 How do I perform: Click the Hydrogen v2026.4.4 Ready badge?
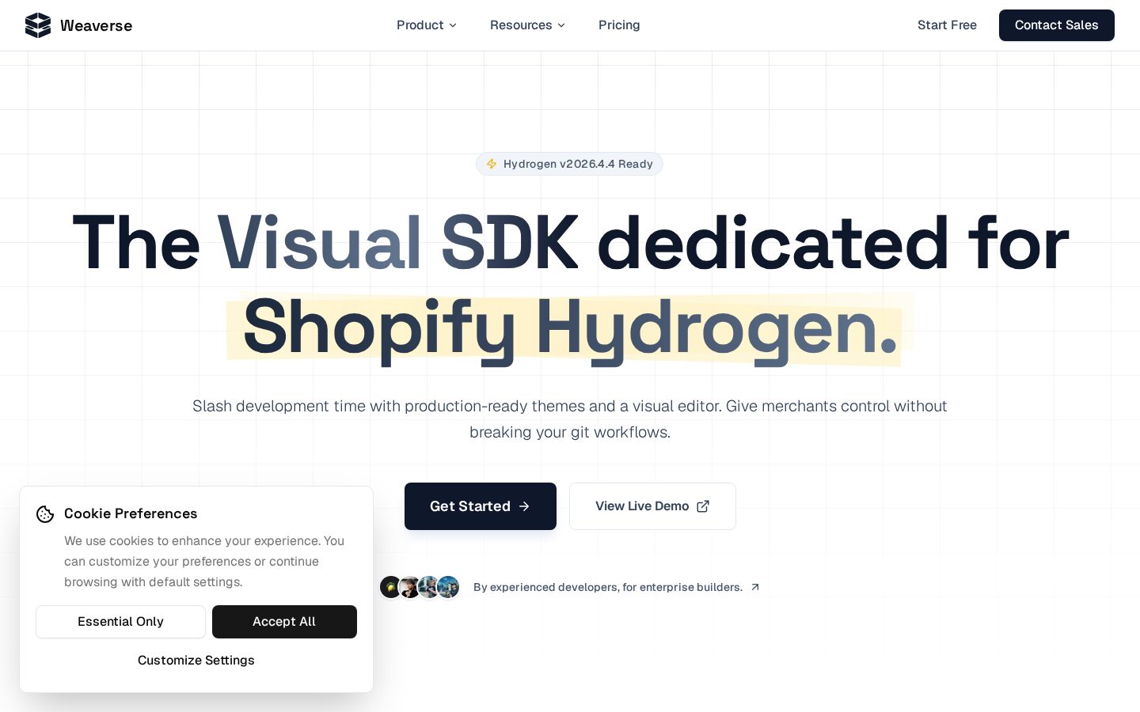tap(569, 164)
